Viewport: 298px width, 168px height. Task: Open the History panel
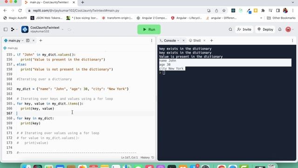[147, 158]
